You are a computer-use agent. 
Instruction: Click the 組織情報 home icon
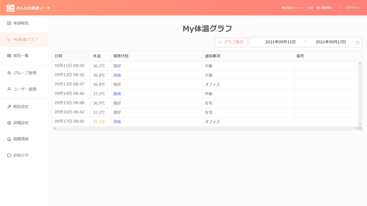coord(9,139)
